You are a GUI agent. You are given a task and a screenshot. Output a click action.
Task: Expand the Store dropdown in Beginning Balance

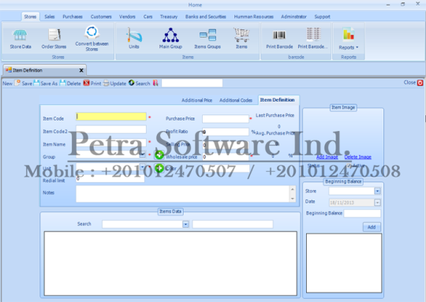click(x=377, y=191)
